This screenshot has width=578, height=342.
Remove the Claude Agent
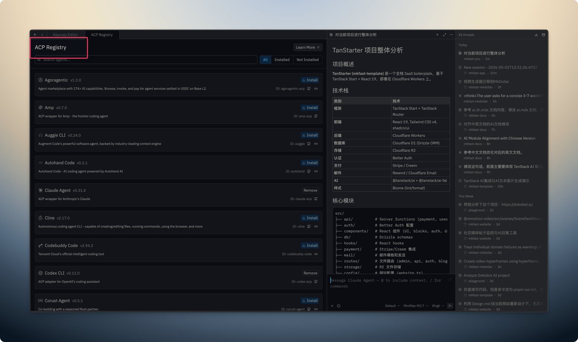click(x=310, y=190)
